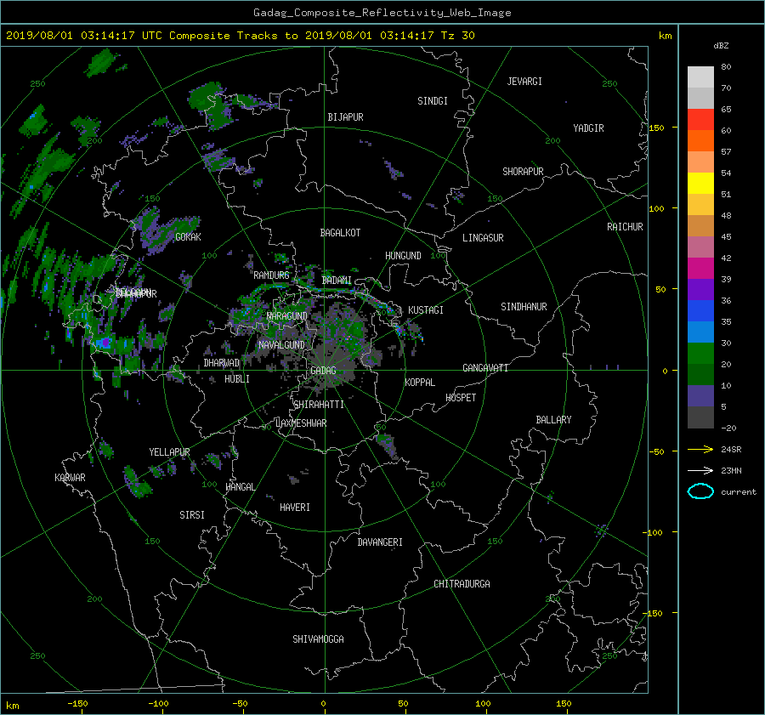Viewport: 765px width, 715px height.
Task: Click the BALLARY city label
Action: (553, 420)
